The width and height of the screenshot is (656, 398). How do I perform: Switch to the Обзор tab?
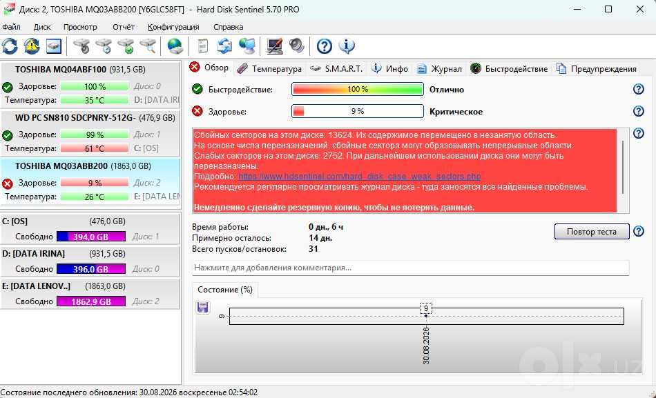tap(209, 68)
